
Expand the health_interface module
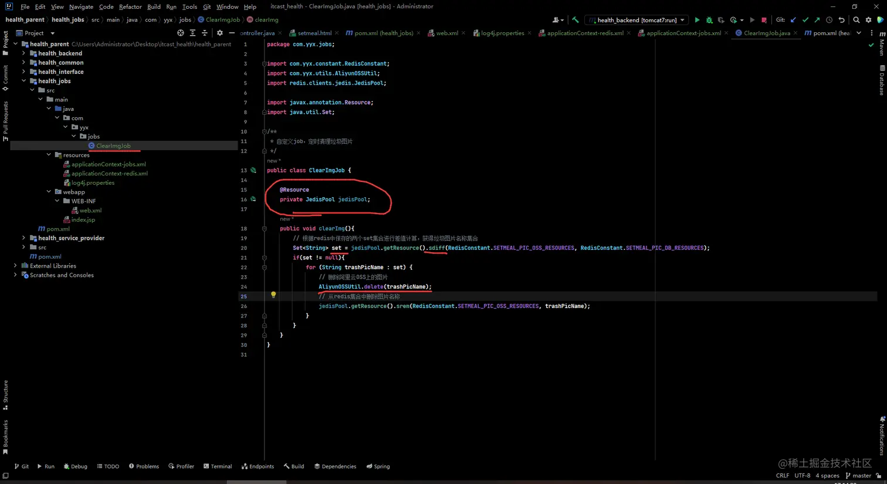(x=24, y=72)
